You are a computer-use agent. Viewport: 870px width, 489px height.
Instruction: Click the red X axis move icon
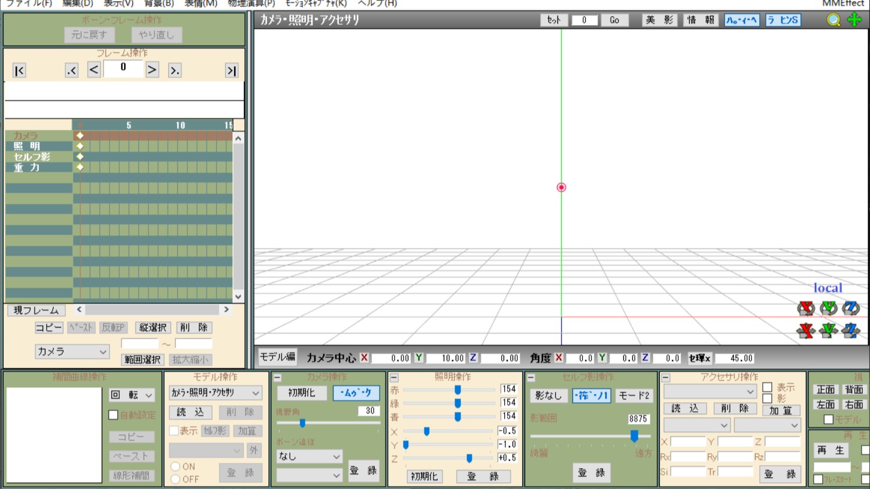pos(807,330)
